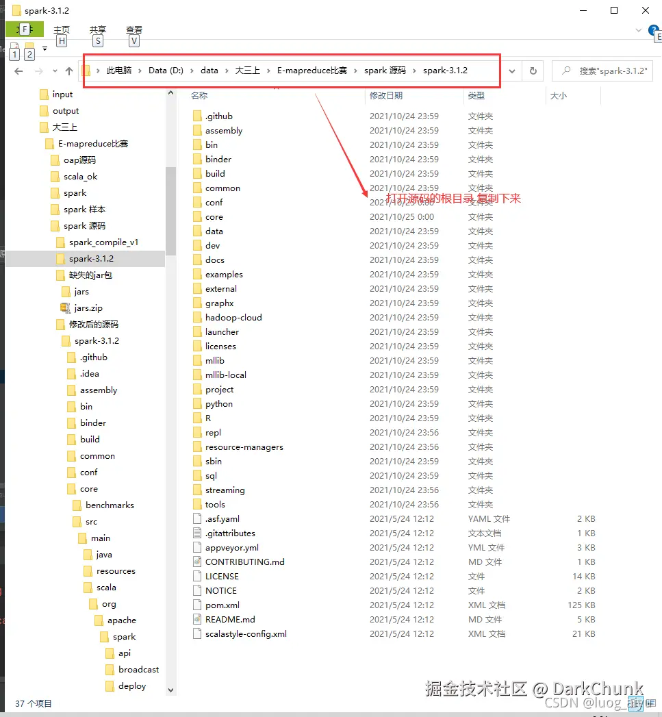Switch to large icons view in status bar
The image size is (662, 717).
click(650, 704)
